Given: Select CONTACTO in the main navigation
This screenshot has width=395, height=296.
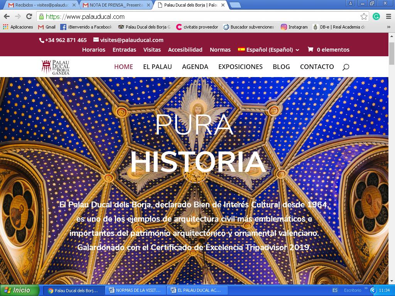Looking at the screenshot, I should click(x=317, y=67).
